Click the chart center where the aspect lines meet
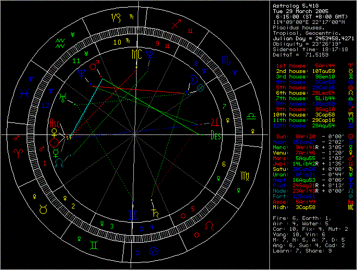 click(134, 134)
